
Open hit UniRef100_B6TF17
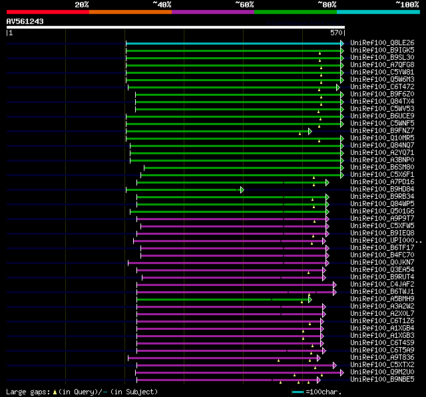point(382,248)
